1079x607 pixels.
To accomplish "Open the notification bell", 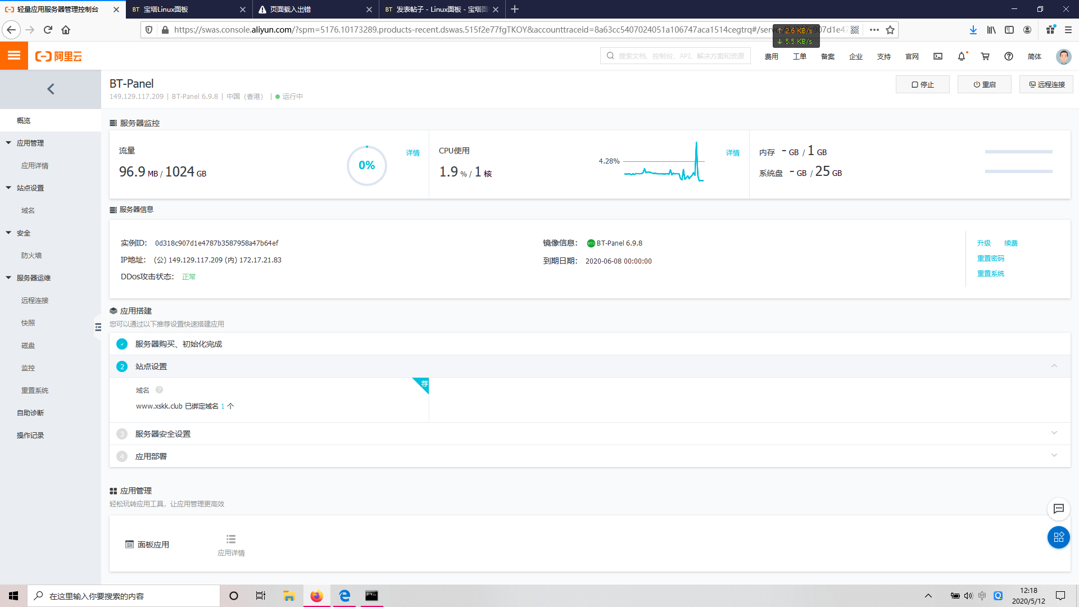I will [962, 56].
